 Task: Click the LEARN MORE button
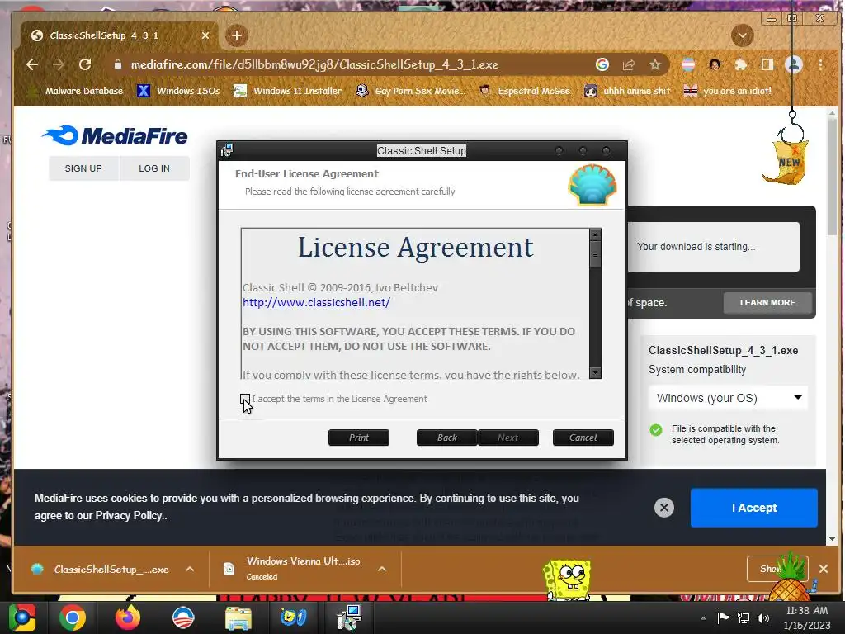(767, 302)
